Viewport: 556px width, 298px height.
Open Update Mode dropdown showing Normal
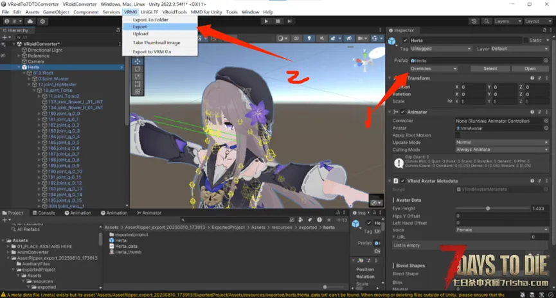click(x=502, y=143)
